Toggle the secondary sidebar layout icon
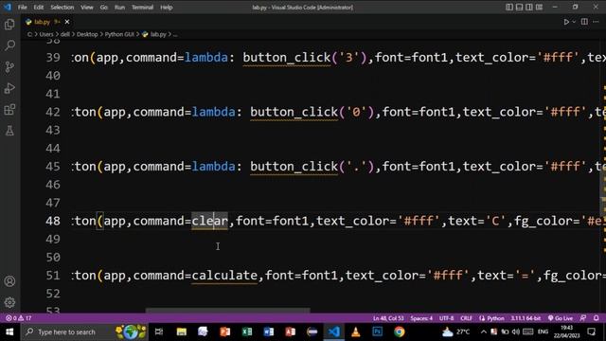606x341 pixels. [x=529, y=7]
